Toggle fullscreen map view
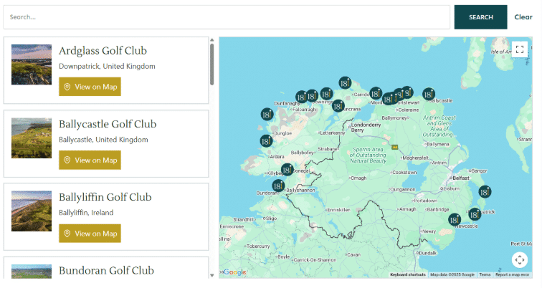542x288 pixels. [x=520, y=49]
